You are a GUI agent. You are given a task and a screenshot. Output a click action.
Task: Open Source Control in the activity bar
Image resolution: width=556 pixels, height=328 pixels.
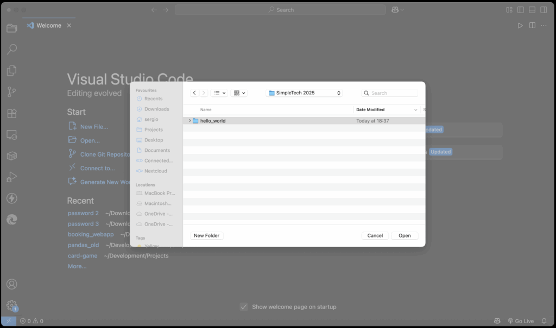click(x=12, y=92)
